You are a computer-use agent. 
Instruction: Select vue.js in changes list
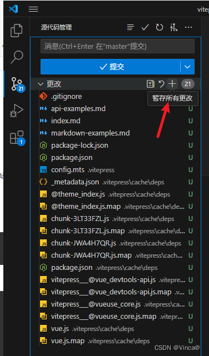(x=116, y=329)
